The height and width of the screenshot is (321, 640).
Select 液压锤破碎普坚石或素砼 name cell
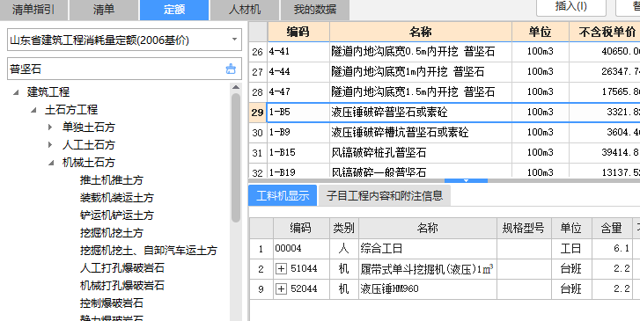pos(421,113)
